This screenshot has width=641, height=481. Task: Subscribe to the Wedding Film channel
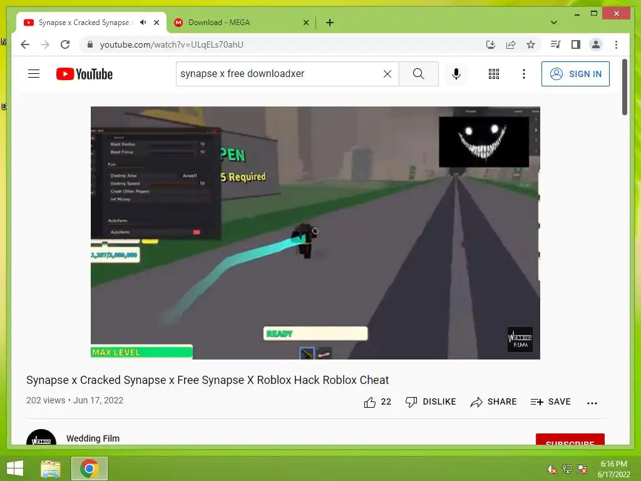[x=570, y=439]
